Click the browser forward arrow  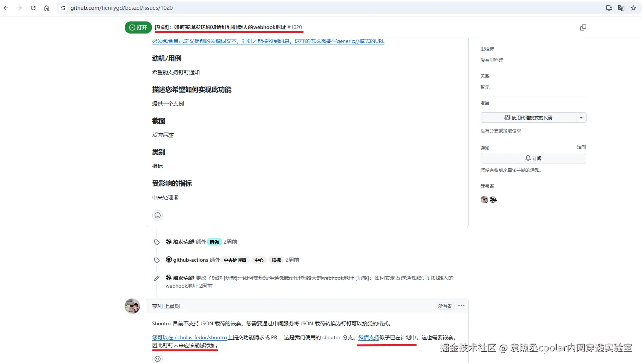20,8
